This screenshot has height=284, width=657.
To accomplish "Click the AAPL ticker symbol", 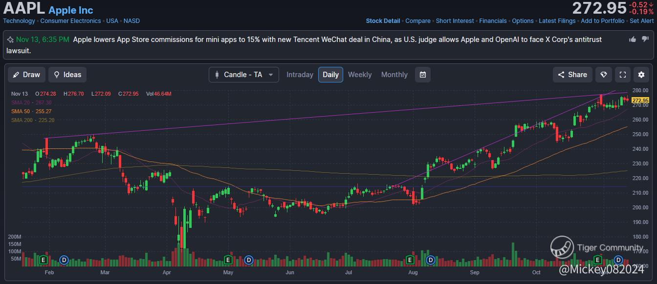I will click(x=24, y=9).
